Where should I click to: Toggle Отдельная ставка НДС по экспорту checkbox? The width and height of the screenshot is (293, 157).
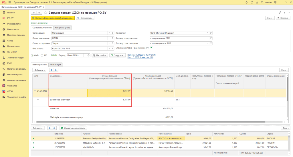pyautogui.click(x=151, y=48)
